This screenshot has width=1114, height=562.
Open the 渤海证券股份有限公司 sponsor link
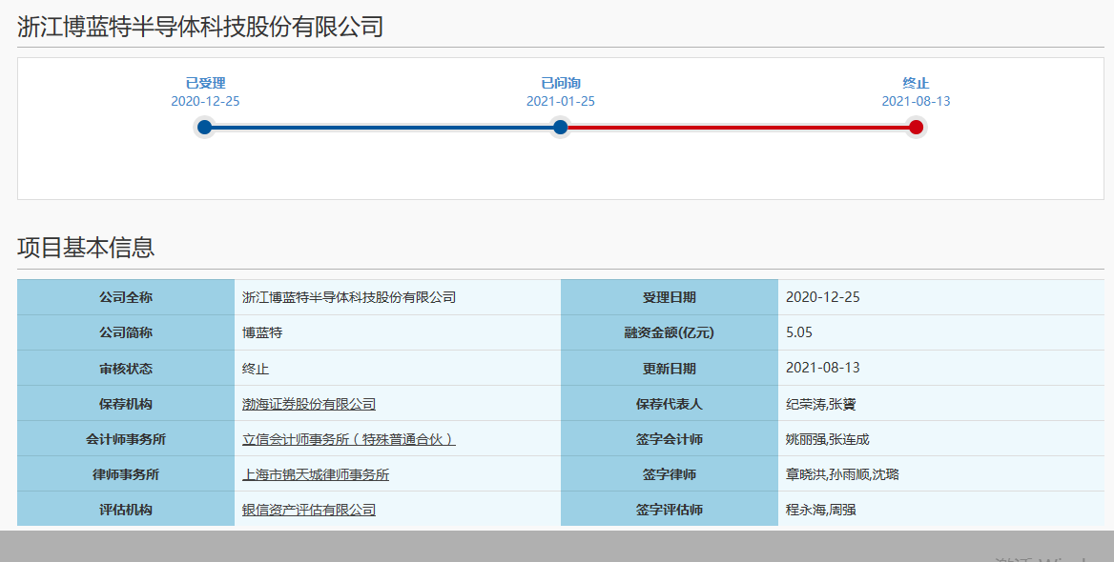pos(309,404)
